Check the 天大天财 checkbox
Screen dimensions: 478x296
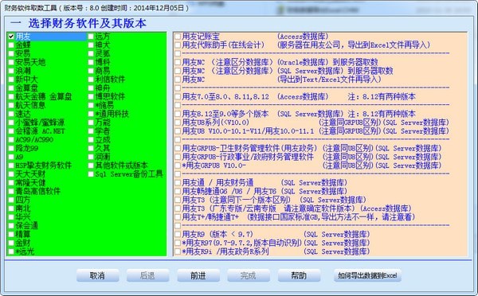point(11,174)
